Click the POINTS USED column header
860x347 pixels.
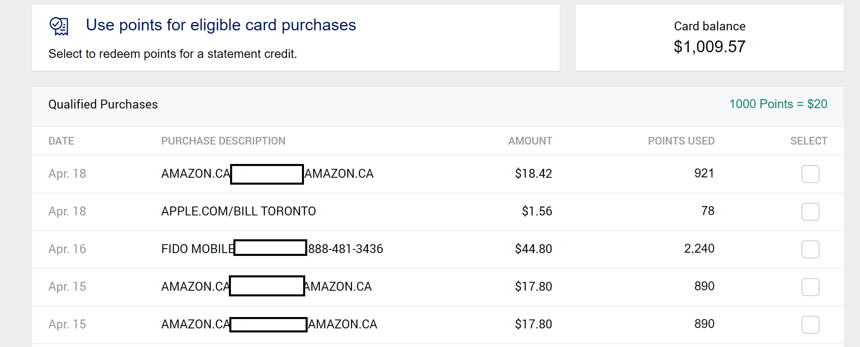(681, 141)
